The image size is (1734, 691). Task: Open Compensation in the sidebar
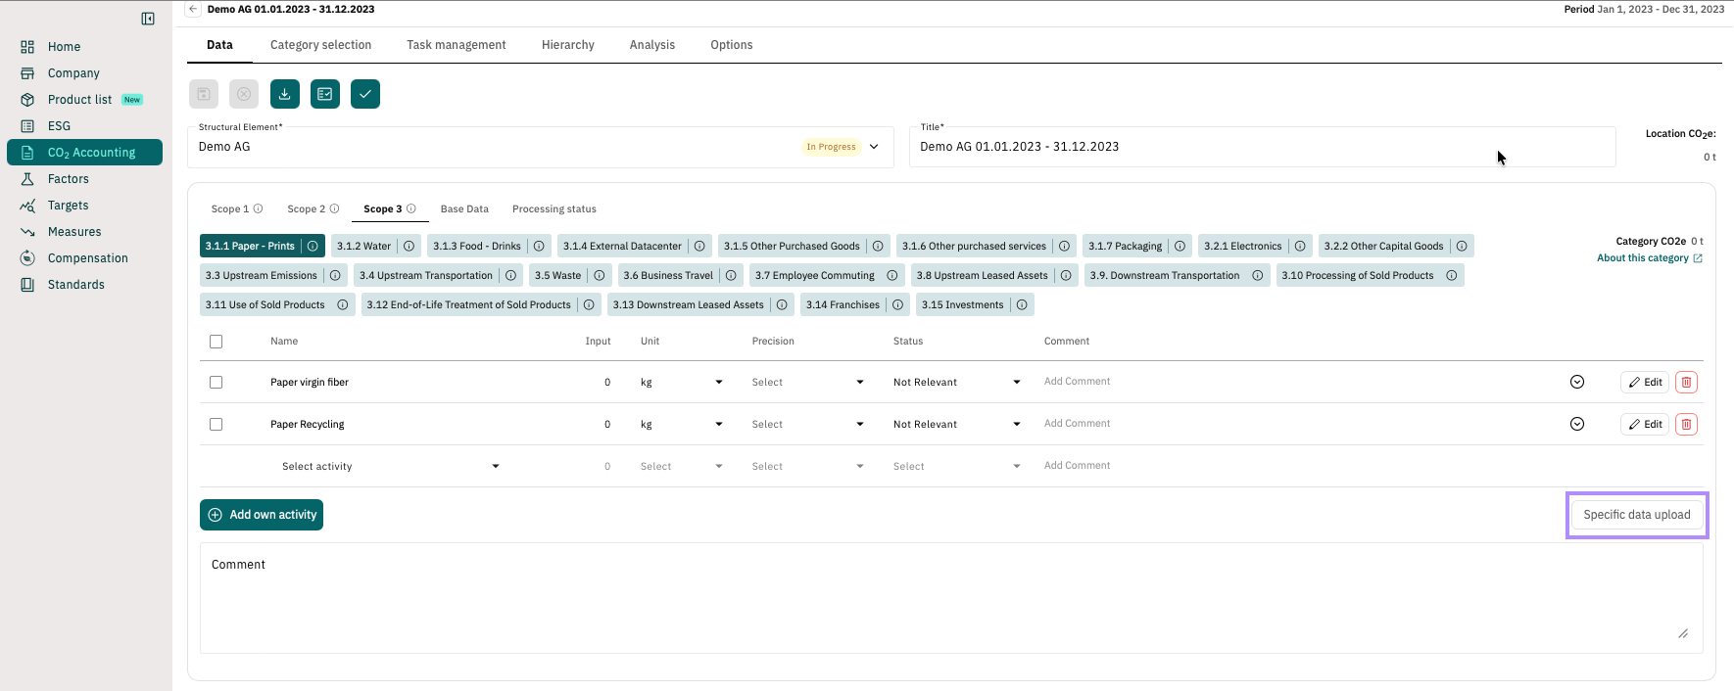click(85, 258)
